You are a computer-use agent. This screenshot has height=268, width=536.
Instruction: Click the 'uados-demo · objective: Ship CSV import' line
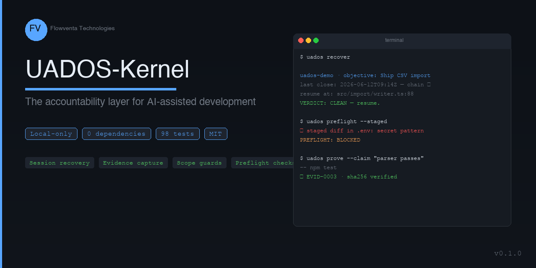(x=365, y=75)
